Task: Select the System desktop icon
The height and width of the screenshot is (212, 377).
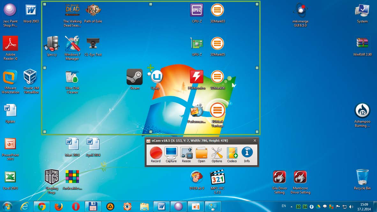Action: point(362,13)
